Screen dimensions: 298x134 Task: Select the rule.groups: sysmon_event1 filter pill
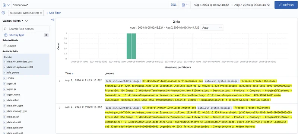click(24, 13)
